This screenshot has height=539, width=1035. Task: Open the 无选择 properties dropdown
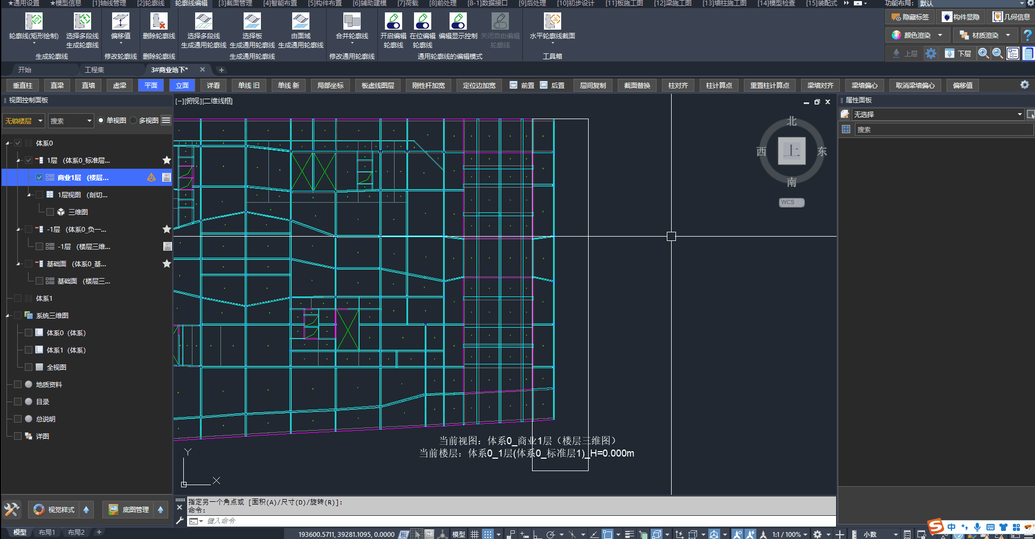click(1019, 114)
